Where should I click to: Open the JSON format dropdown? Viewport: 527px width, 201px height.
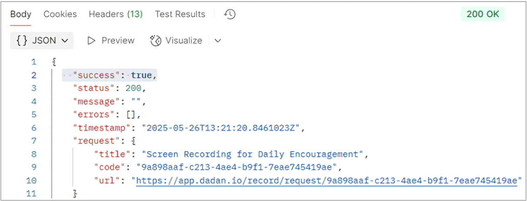pos(42,41)
